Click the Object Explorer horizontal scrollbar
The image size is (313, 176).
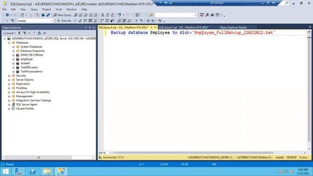tap(39, 157)
